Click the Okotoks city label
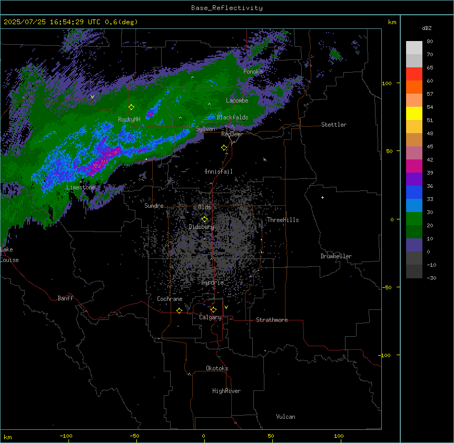 coord(217,368)
